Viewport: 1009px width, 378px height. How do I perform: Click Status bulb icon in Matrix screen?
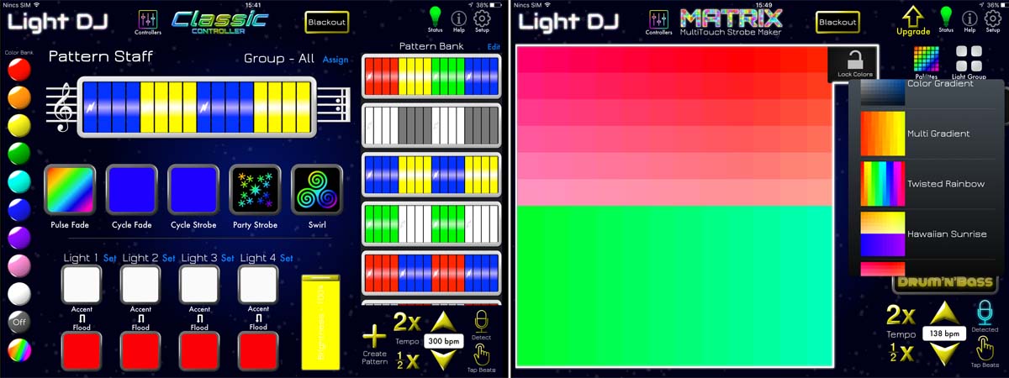click(x=946, y=19)
